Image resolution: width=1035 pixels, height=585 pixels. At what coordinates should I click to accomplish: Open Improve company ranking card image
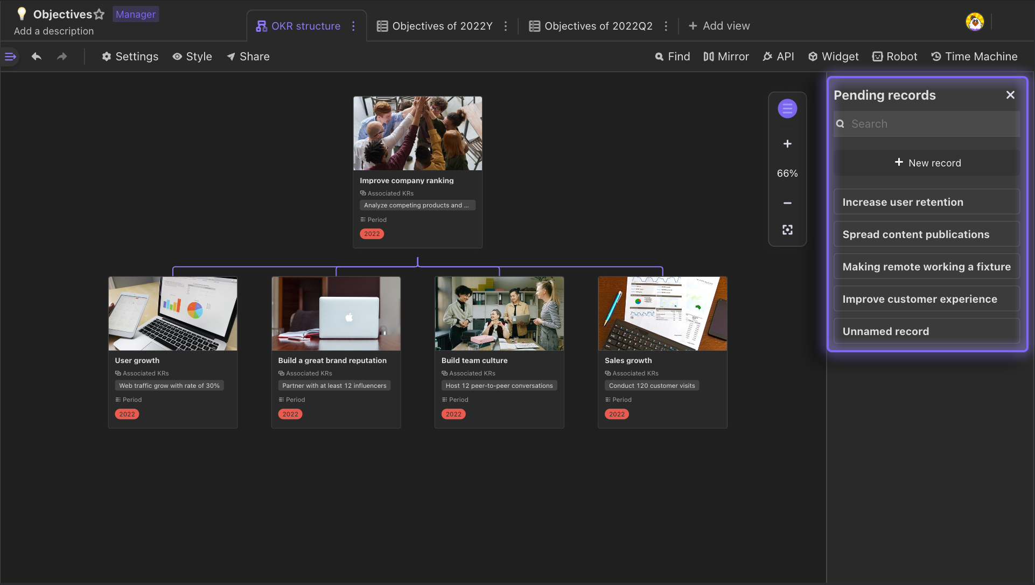(x=417, y=134)
